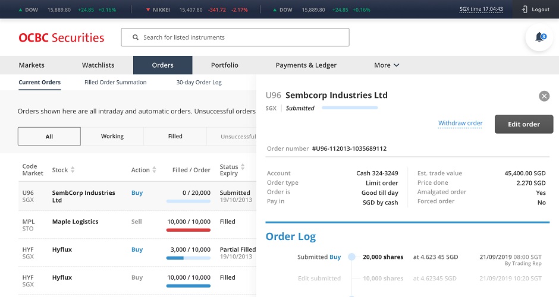
Task: Click the red NIKKEI down-arrow in ticker
Action: (x=148, y=10)
